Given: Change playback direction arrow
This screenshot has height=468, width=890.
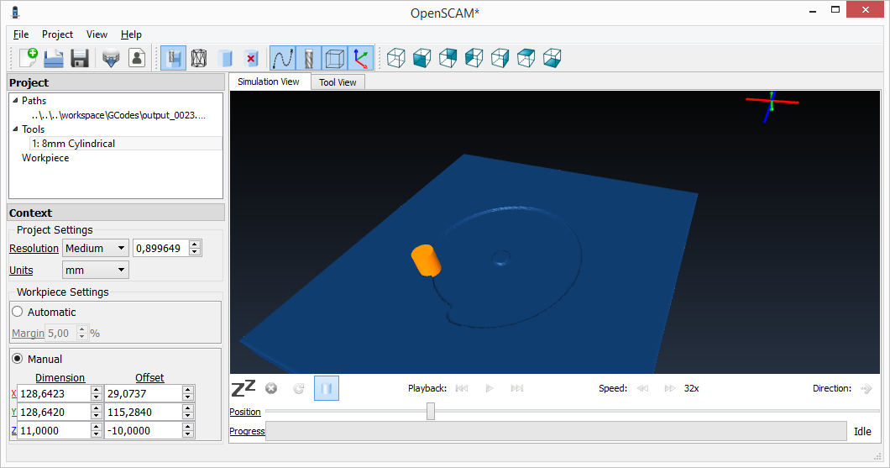Looking at the screenshot, I should pos(866,388).
